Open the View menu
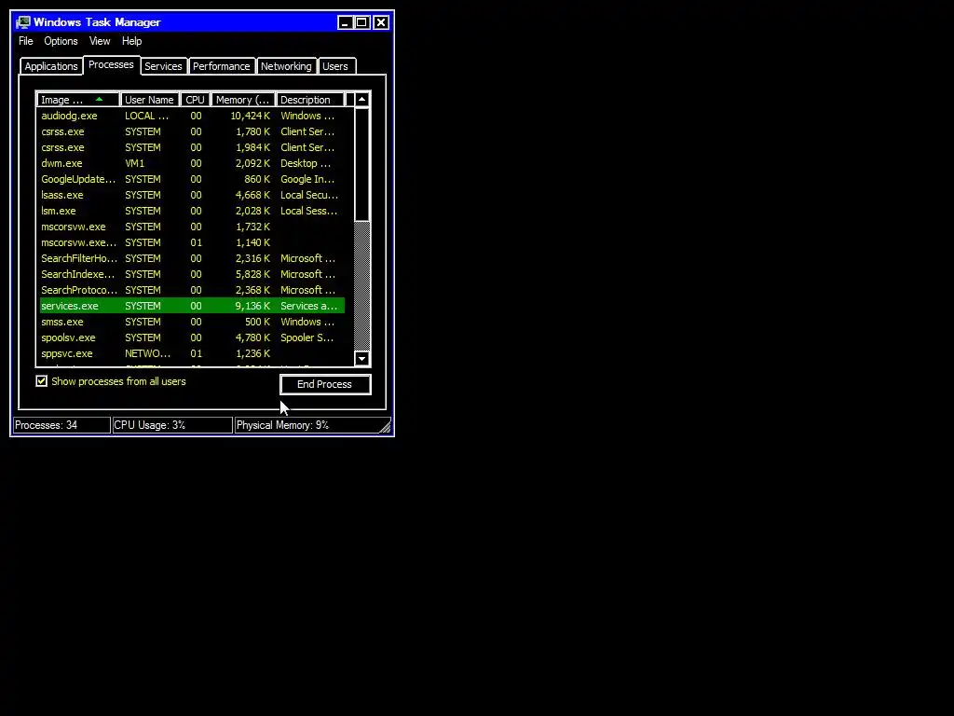954x716 pixels. (100, 41)
